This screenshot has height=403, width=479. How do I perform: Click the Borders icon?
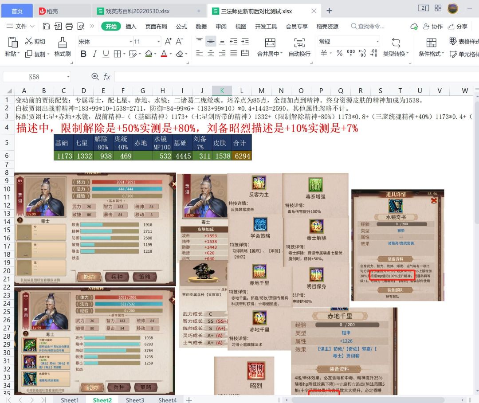(x=117, y=54)
